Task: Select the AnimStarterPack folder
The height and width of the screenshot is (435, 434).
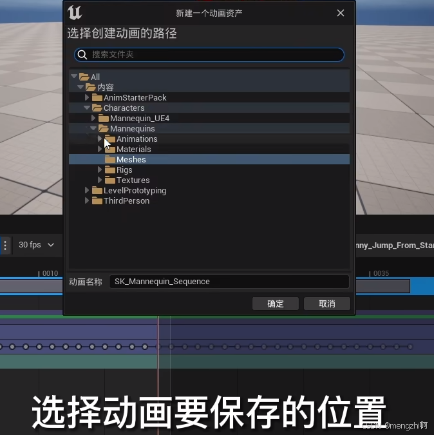Action: point(209,98)
